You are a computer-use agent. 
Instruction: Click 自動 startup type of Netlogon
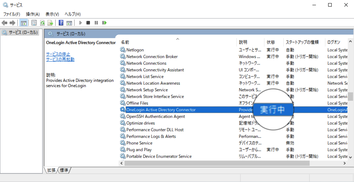pyautogui.click(x=290, y=50)
